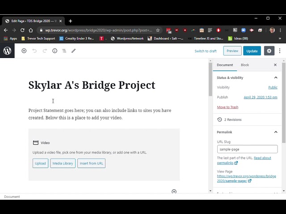The image size is (286, 214).
Task: Click the Project Statement paragraph text
Action: tap(100, 114)
